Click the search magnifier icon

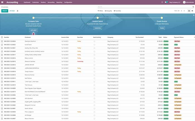(x=193, y=7)
